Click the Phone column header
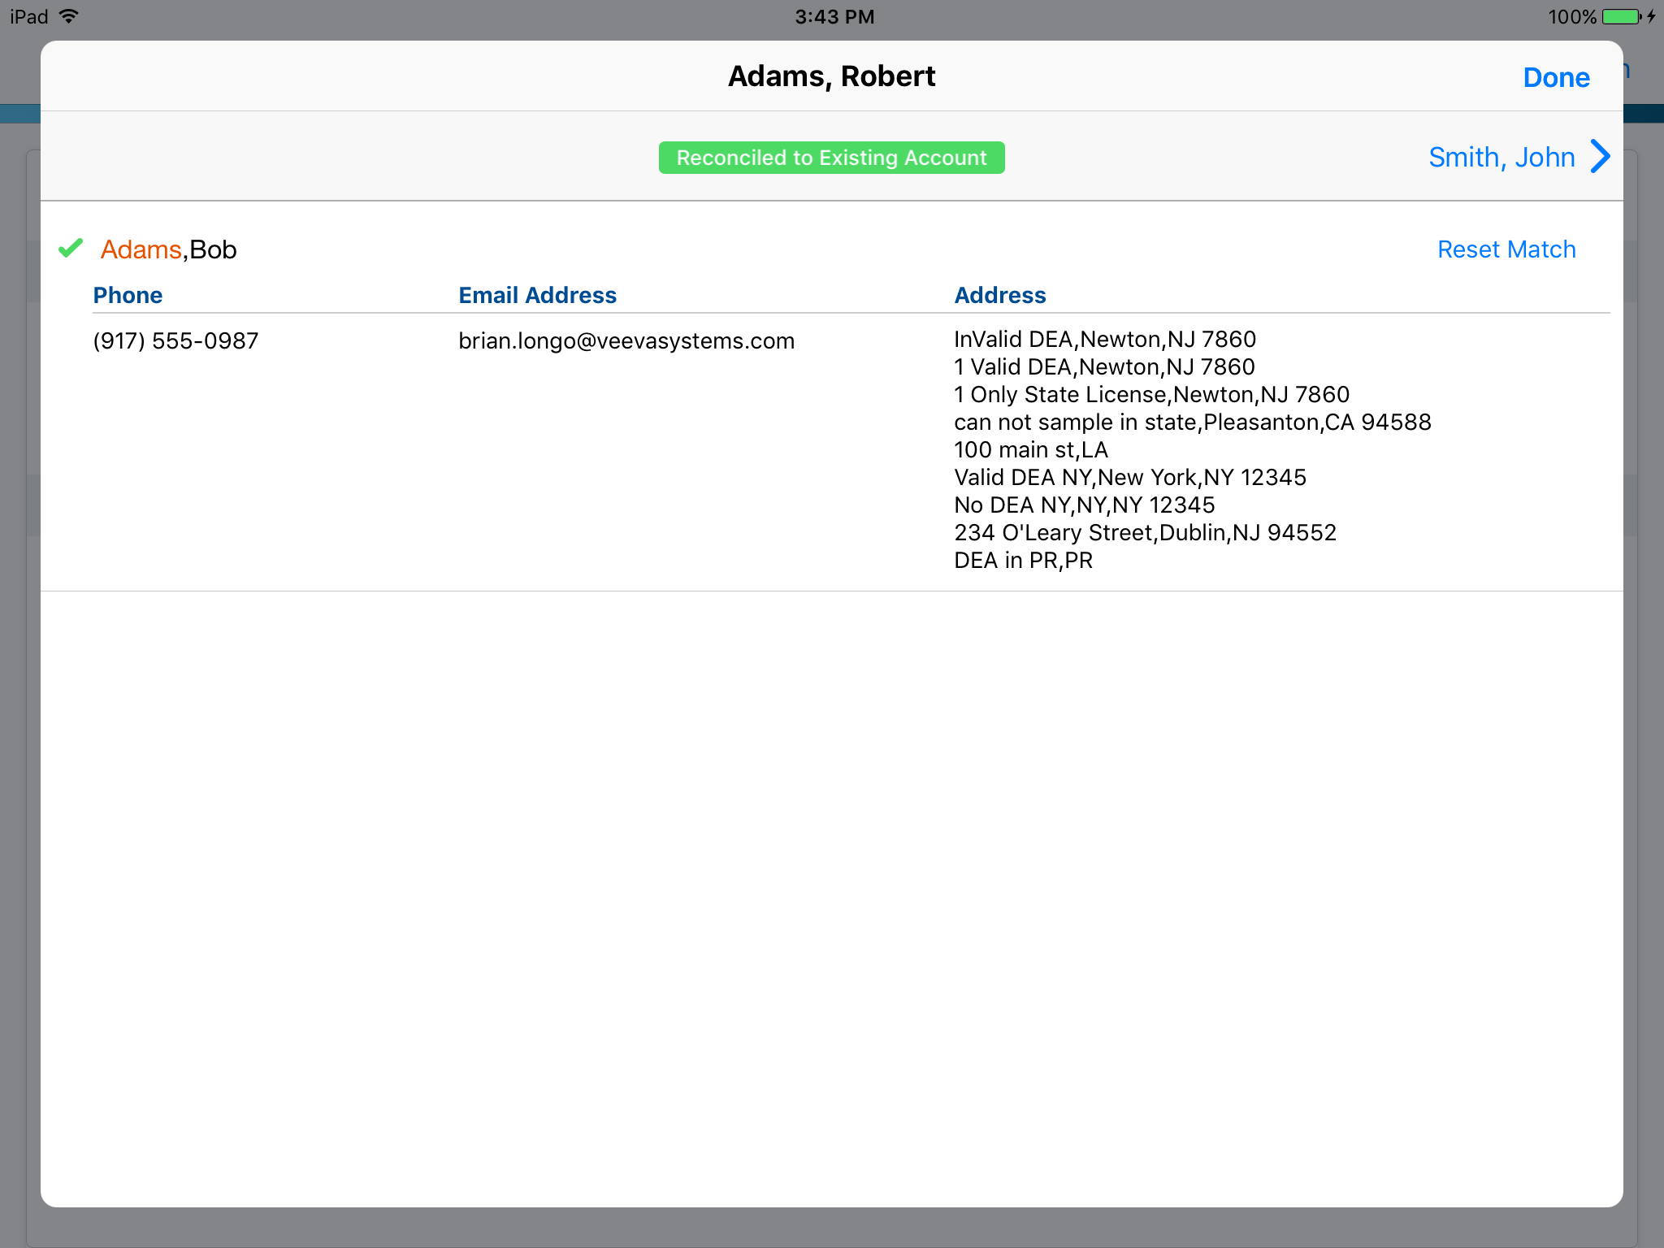1664x1248 pixels. click(x=128, y=295)
